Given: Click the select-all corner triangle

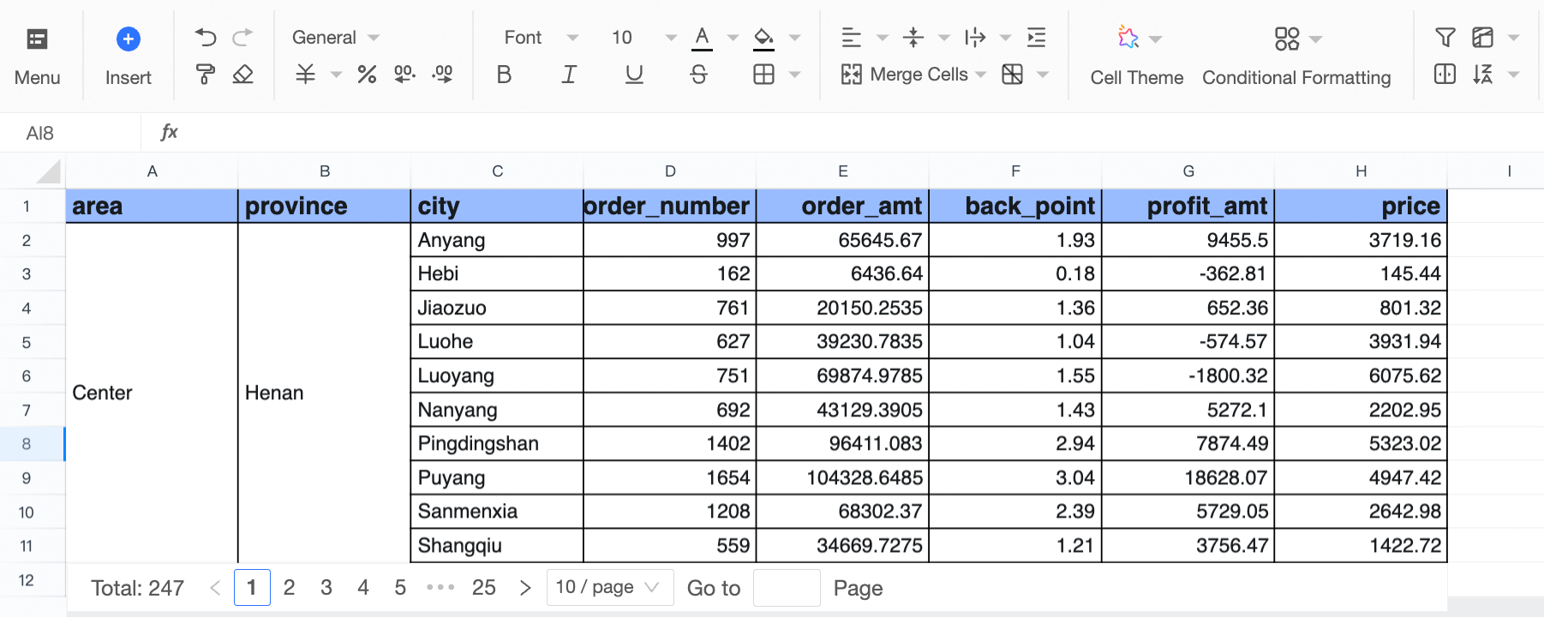Looking at the screenshot, I should click(x=49, y=171).
